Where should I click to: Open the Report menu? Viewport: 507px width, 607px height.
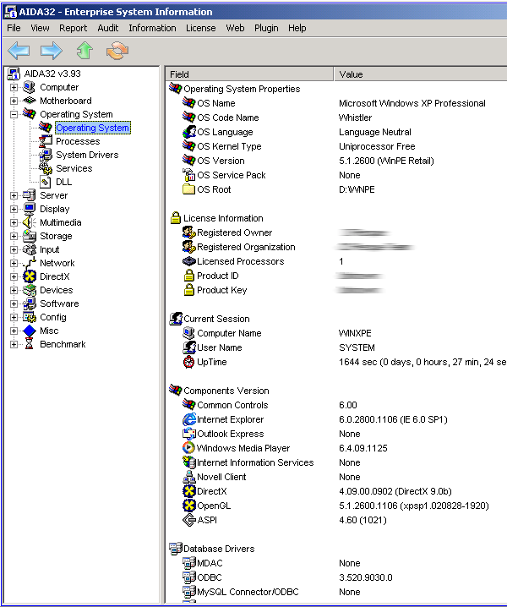point(73,28)
